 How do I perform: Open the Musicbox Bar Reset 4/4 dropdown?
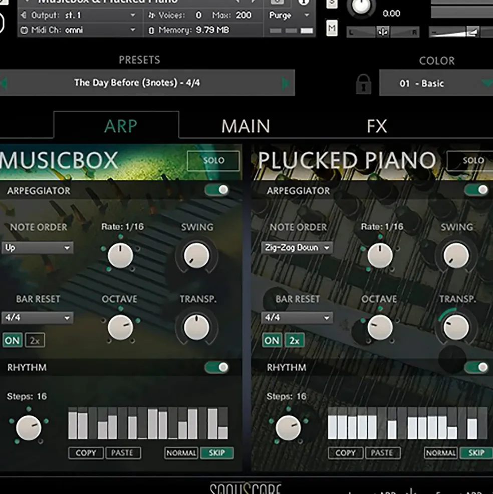(x=38, y=317)
